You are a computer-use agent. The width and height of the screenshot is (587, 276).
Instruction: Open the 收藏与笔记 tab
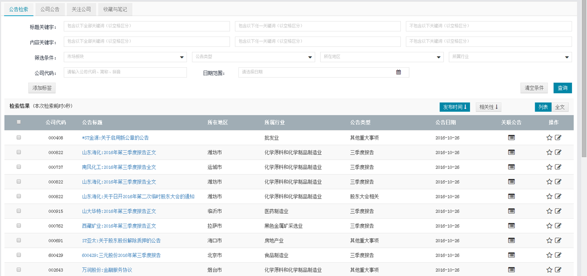tap(115, 9)
